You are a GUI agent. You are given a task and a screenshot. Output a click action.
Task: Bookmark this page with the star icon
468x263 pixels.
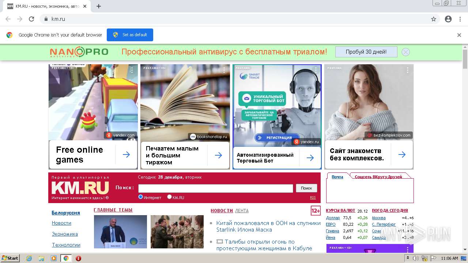coord(434,19)
